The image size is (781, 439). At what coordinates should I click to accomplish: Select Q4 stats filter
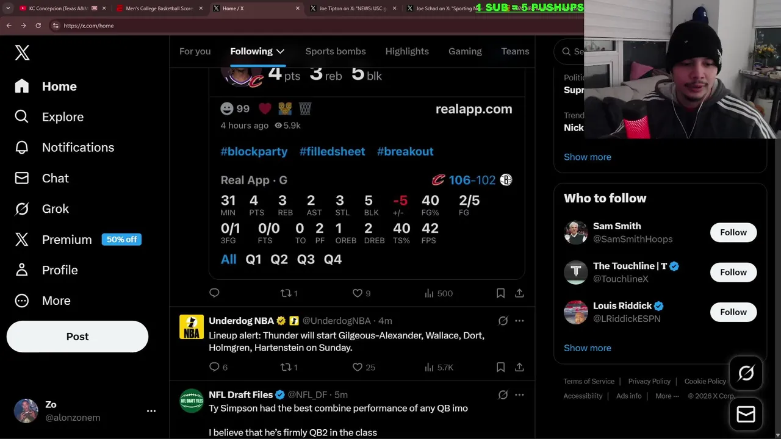[333, 259]
